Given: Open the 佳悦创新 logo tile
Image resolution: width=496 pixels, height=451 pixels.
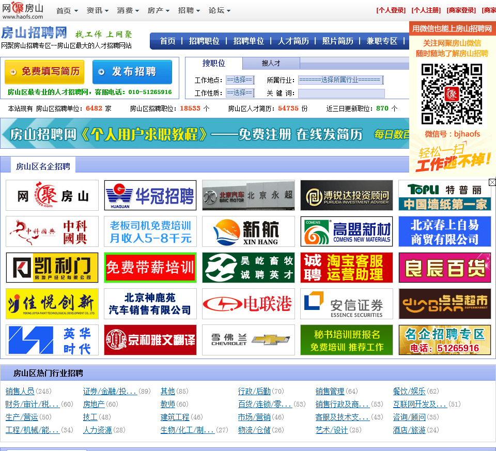Looking at the screenshot, I should pos(52,304).
